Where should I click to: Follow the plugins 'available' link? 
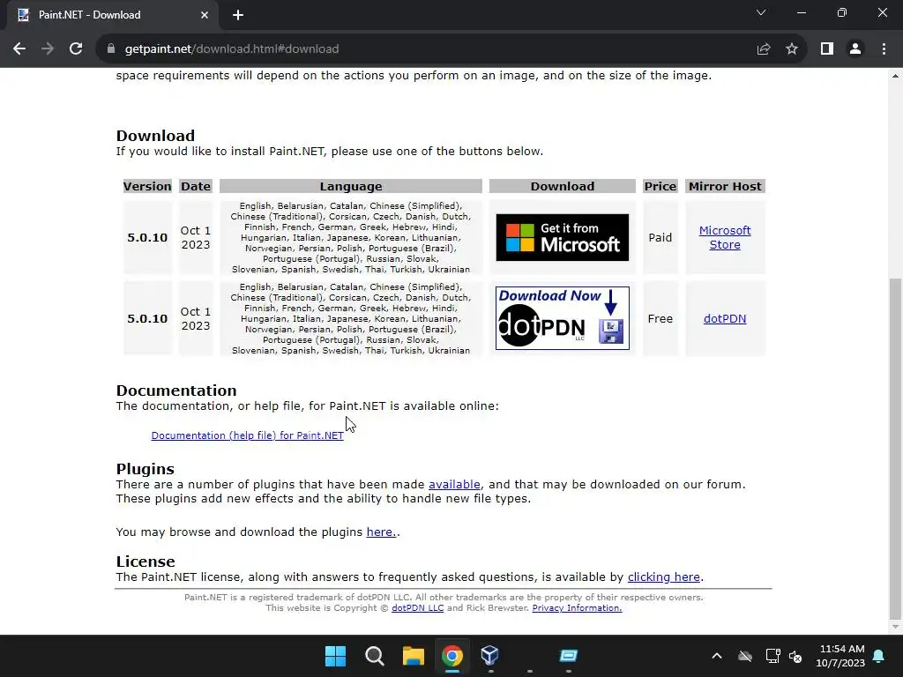click(454, 484)
